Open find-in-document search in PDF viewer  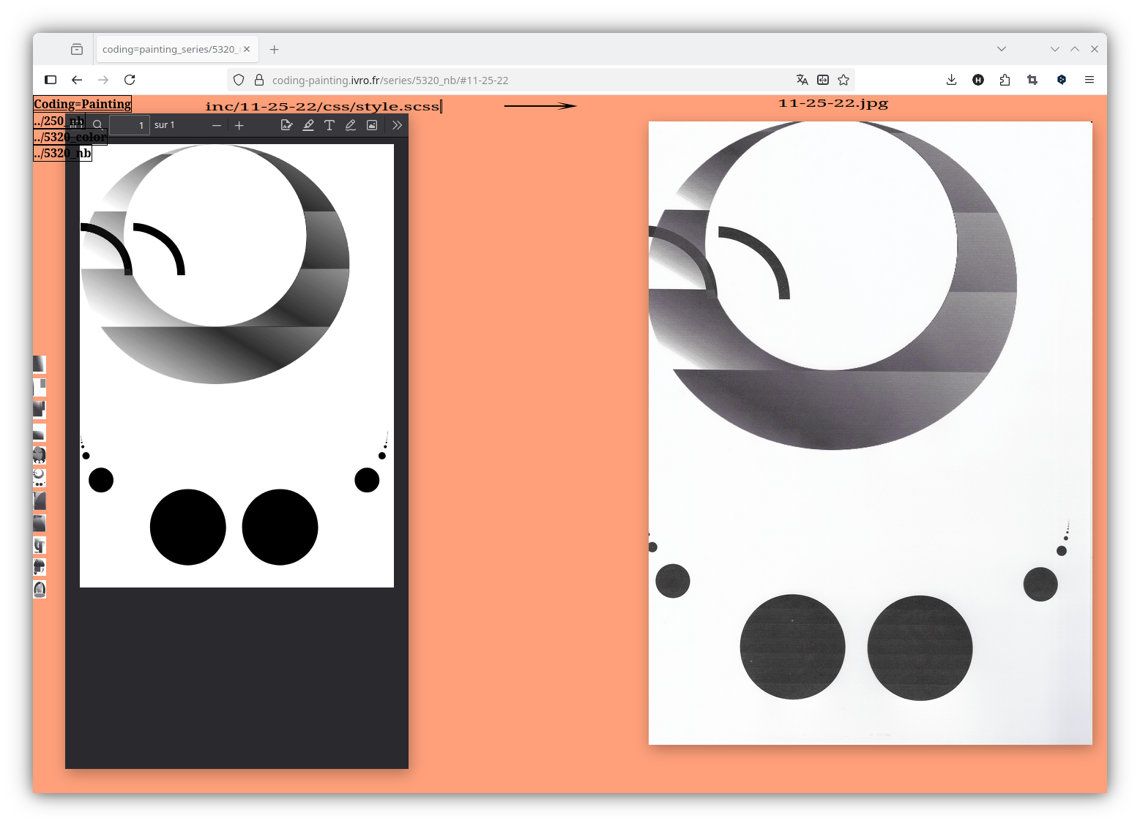pos(97,125)
